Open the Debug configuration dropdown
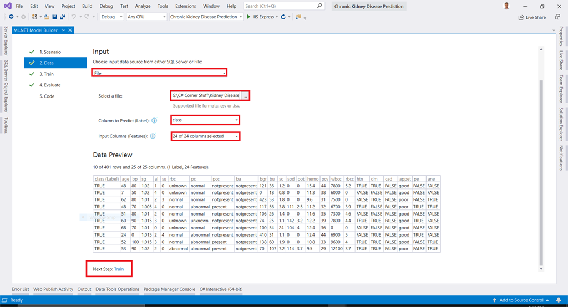 click(111, 17)
